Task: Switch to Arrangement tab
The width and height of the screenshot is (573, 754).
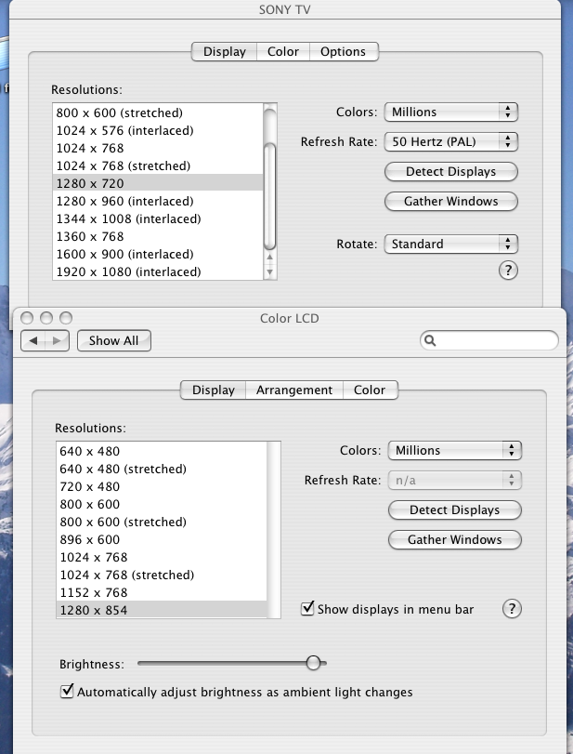Action: pyautogui.click(x=294, y=390)
